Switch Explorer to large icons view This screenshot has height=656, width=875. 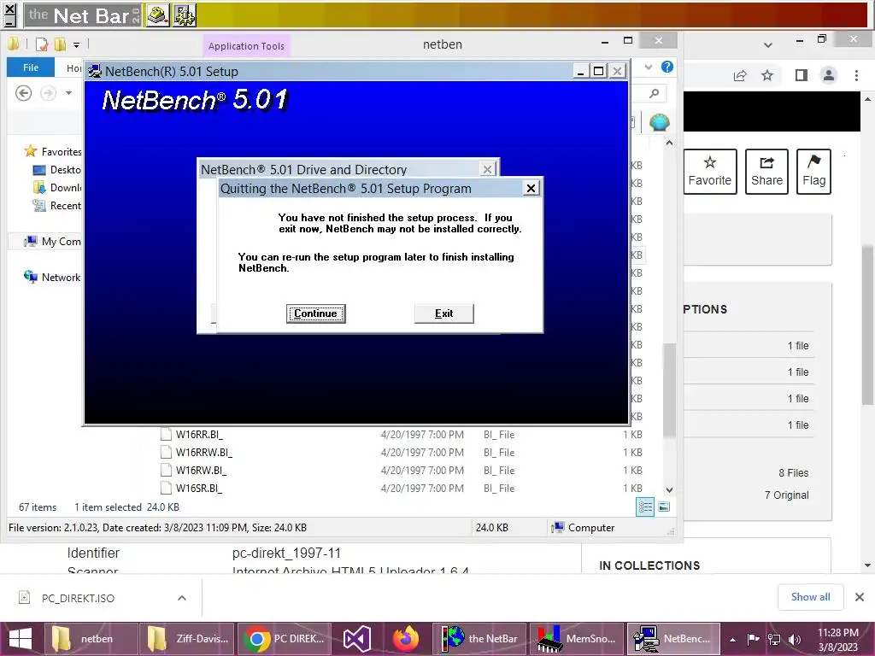click(x=664, y=507)
